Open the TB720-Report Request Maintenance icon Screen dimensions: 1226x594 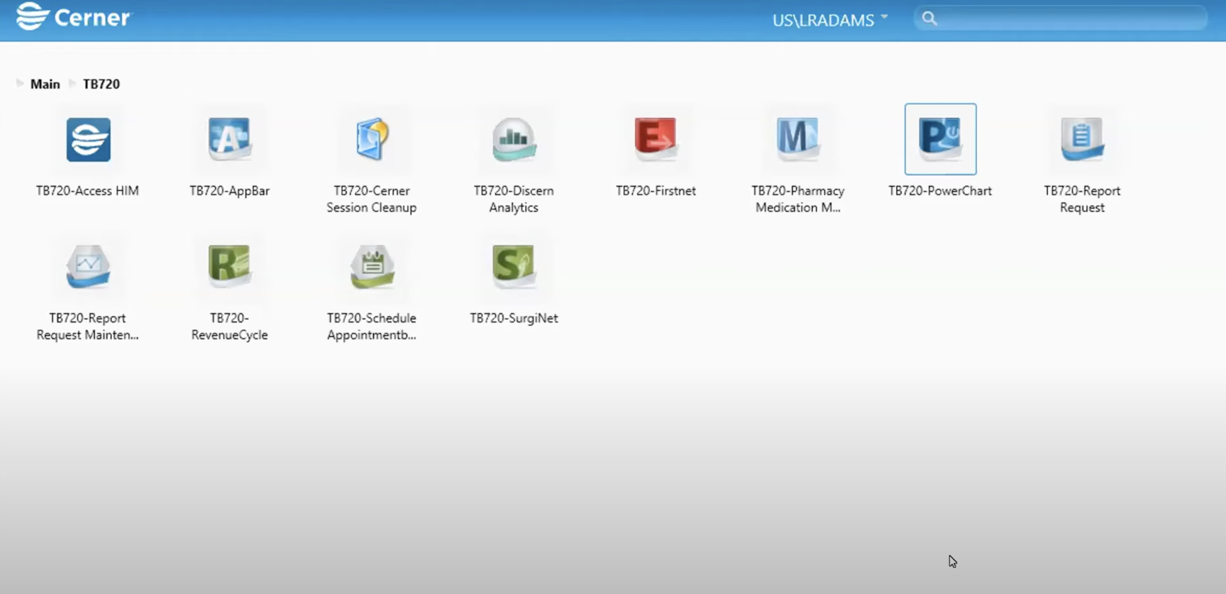tap(88, 266)
